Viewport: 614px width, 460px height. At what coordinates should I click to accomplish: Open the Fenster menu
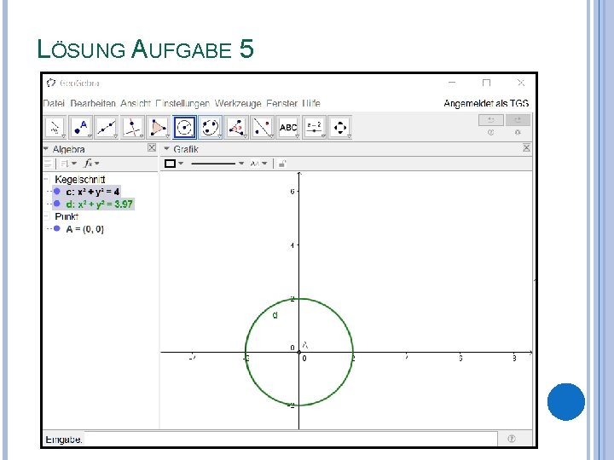(282, 103)
